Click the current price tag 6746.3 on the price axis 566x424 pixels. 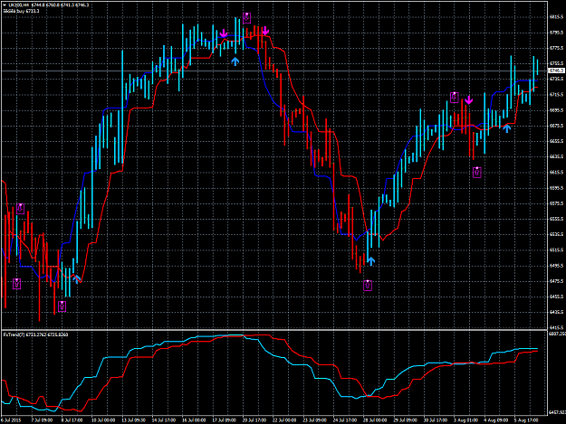pyautogui.click(x=558, y=71)
